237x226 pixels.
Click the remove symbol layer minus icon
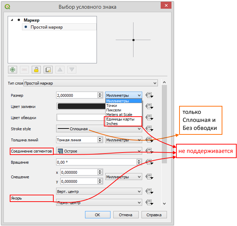(x=24, y=69)
